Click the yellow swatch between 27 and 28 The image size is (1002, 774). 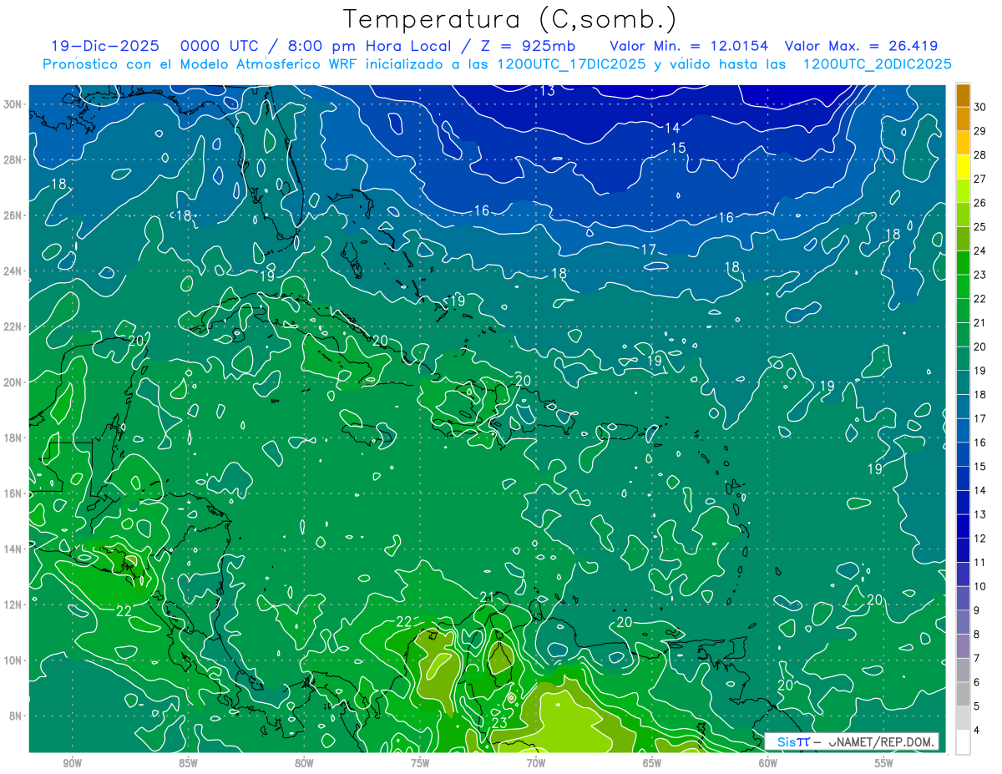[963, 166]
